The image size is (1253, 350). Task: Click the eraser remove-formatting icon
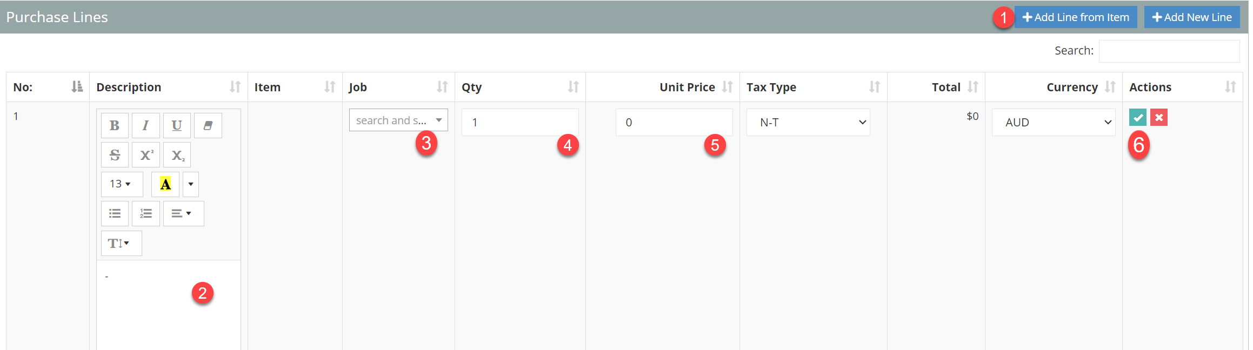click(x=208, y=125)
